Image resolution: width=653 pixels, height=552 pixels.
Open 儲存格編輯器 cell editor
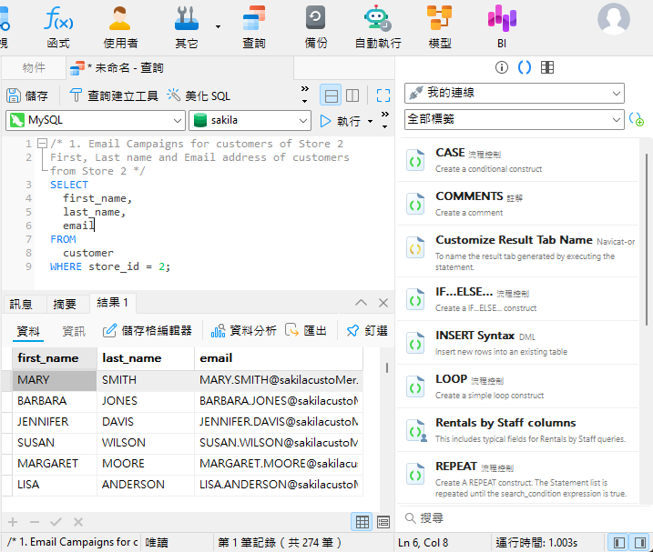point(147,331)
